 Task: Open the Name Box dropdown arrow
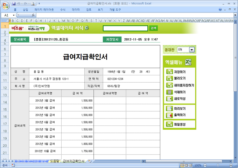(14, 15)
